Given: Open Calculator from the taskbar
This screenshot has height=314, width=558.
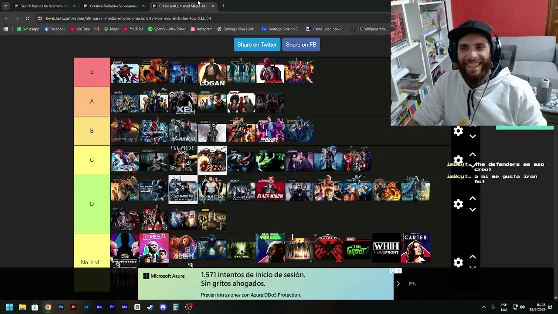Looking at the screenshot, I should 176,307.
